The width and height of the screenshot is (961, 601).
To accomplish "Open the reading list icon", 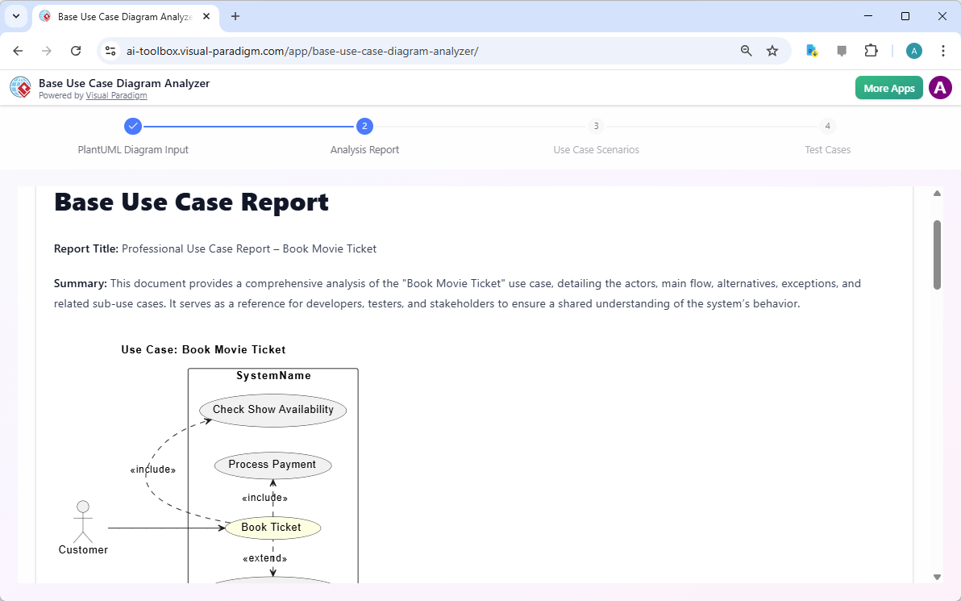I will [x=811, y=50].
